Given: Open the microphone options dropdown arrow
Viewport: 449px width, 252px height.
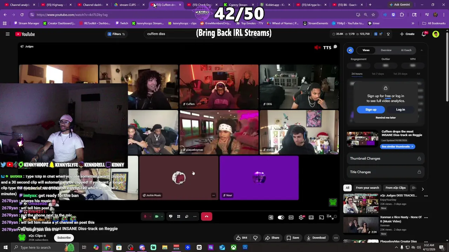Looking at the screenshot, I should [x=150, y=217].
